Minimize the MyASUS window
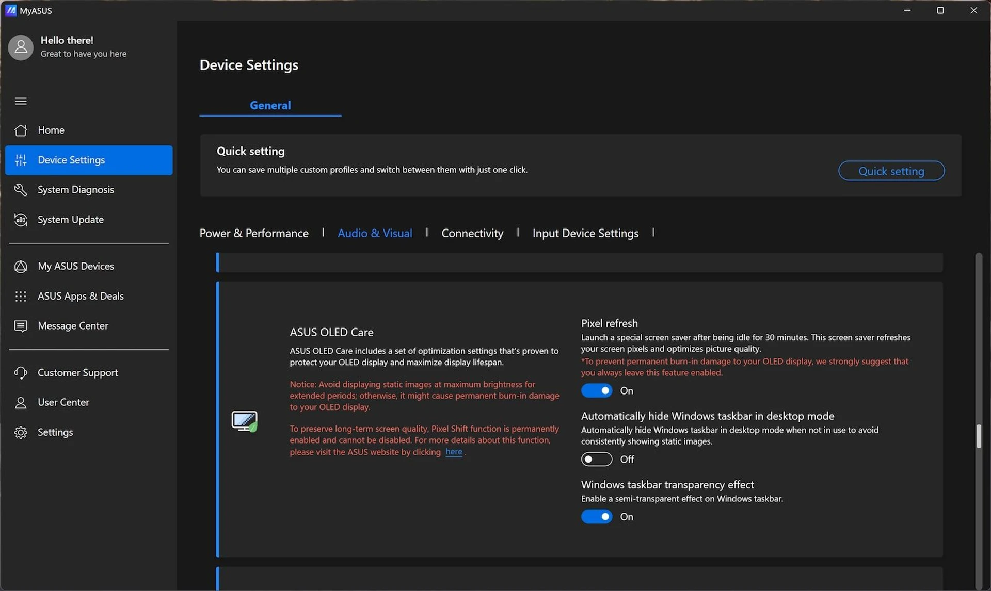Viewport: 991px width, 591px height. pos(907,10)
